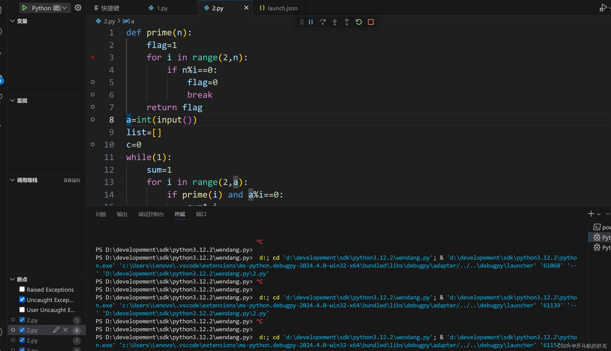Switch to the 调试控制台 panel tab
611x351 pixels.
coord(151,214)
